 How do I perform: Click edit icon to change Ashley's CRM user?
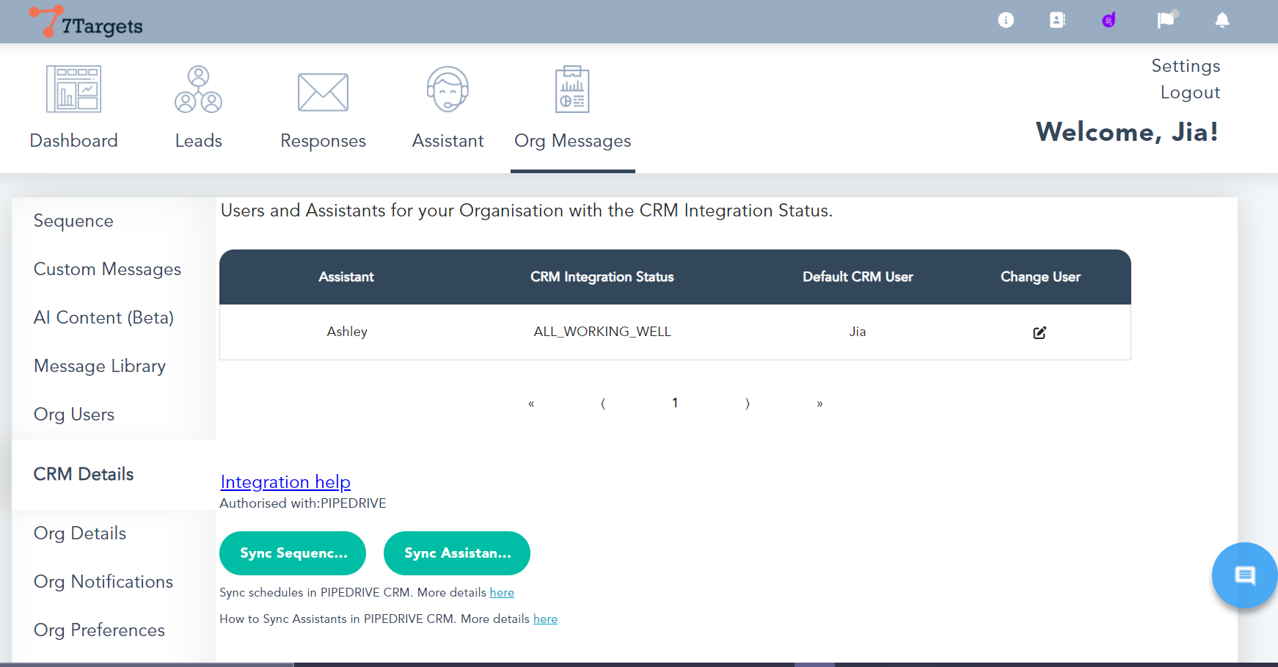pos(1040,332)
